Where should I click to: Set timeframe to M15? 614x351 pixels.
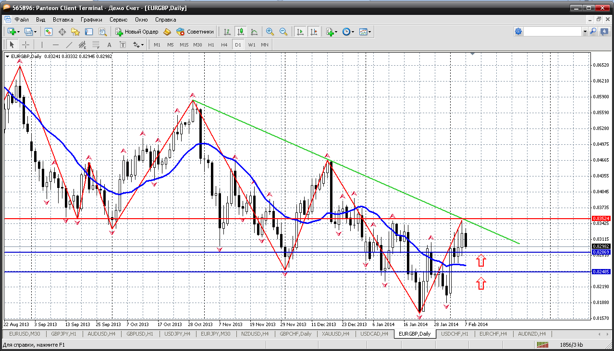click(x=184, y=45)
